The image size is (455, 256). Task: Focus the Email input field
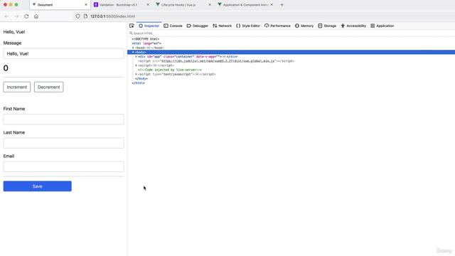63,166
